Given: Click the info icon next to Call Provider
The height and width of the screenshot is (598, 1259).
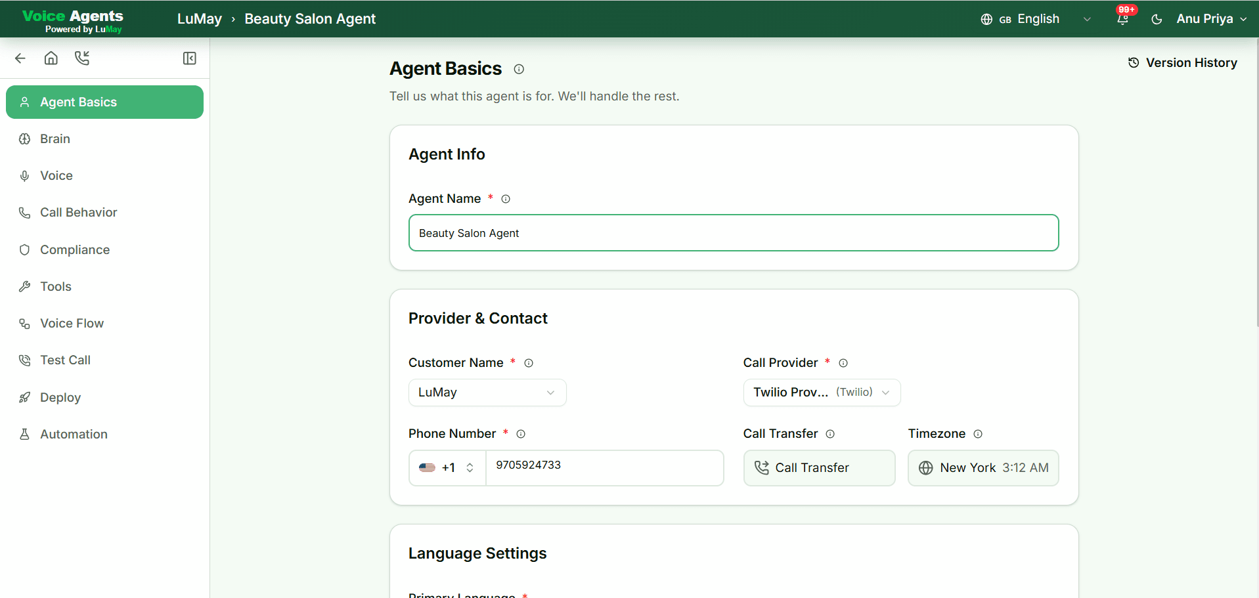Looking at the screenshot, I should click(843, 363).
